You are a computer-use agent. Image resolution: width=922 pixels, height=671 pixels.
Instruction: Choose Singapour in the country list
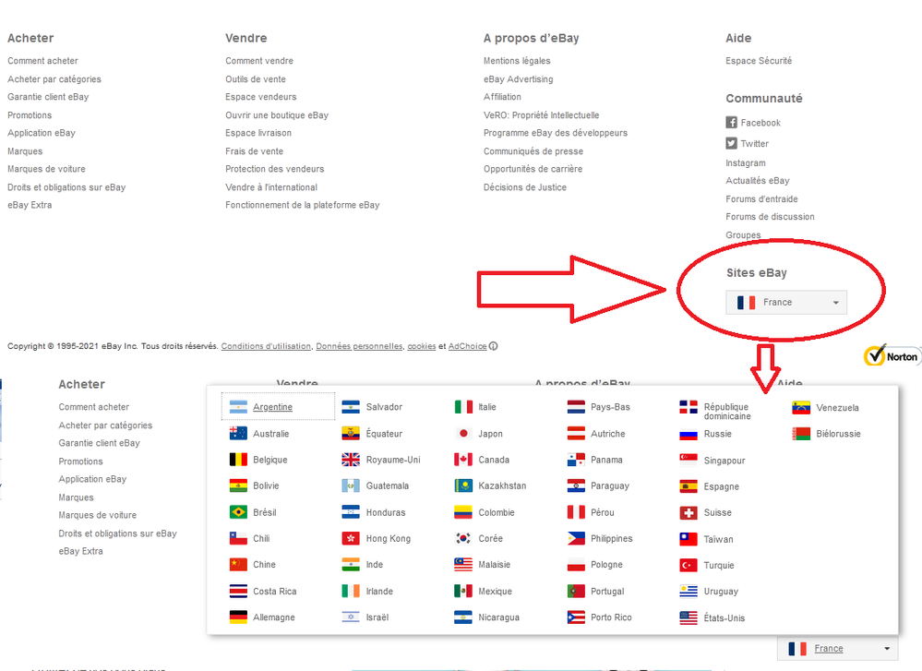[724, 461]
